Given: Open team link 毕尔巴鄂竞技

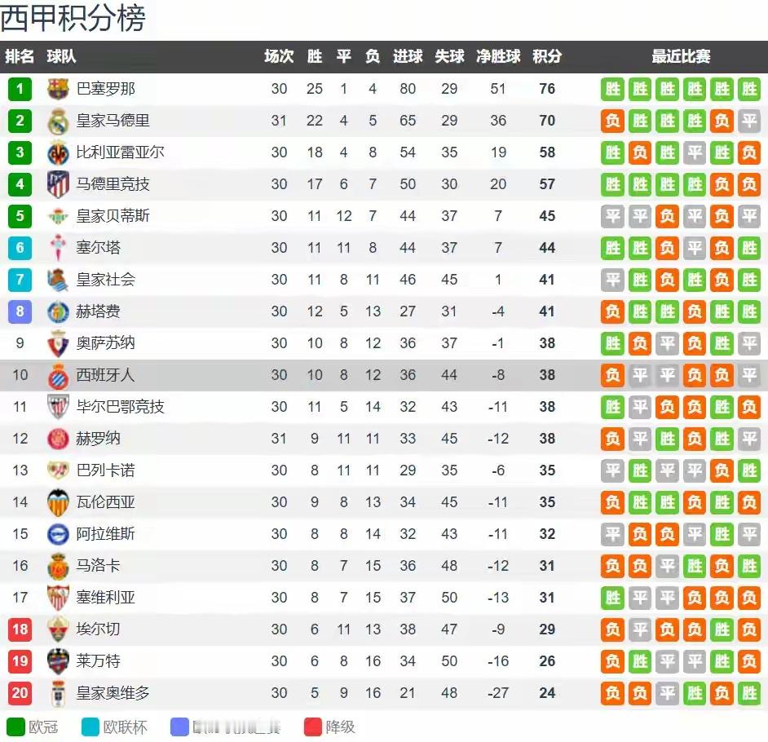Looking at the screenshot, I should tap(120, 407).
